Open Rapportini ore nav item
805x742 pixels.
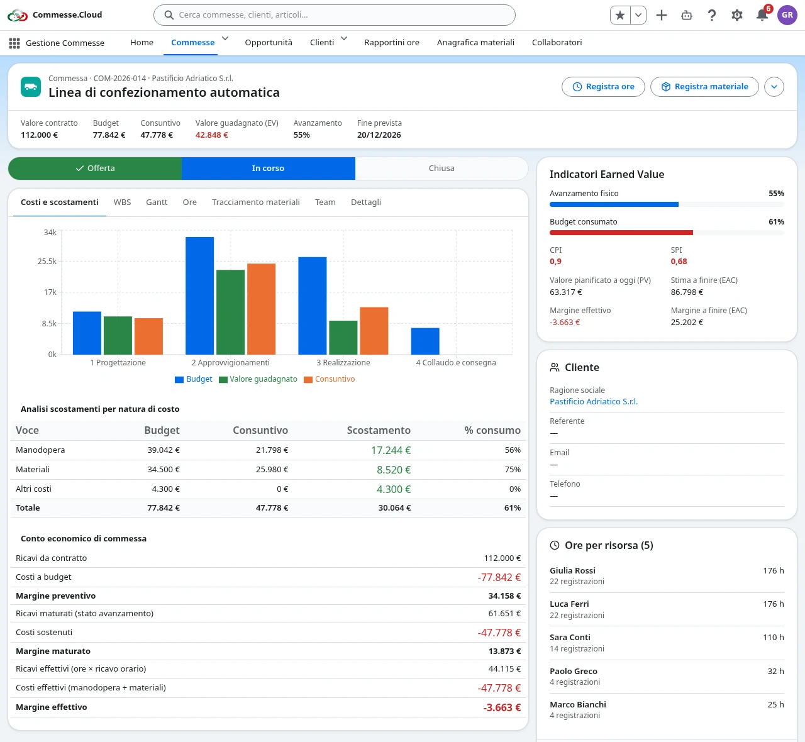tap(392, 43)
